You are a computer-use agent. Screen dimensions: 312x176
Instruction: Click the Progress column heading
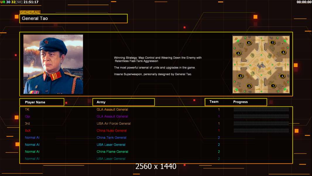coord(240,102)
